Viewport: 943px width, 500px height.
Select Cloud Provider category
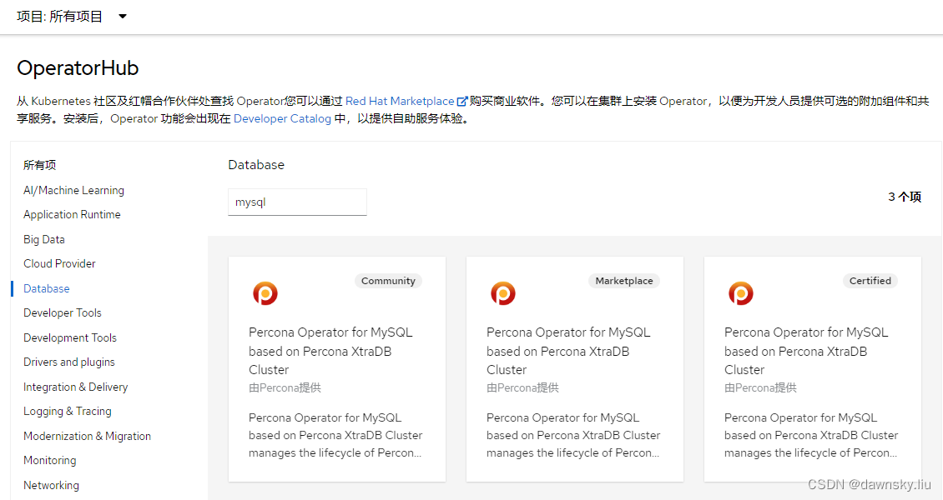(59, 263)
